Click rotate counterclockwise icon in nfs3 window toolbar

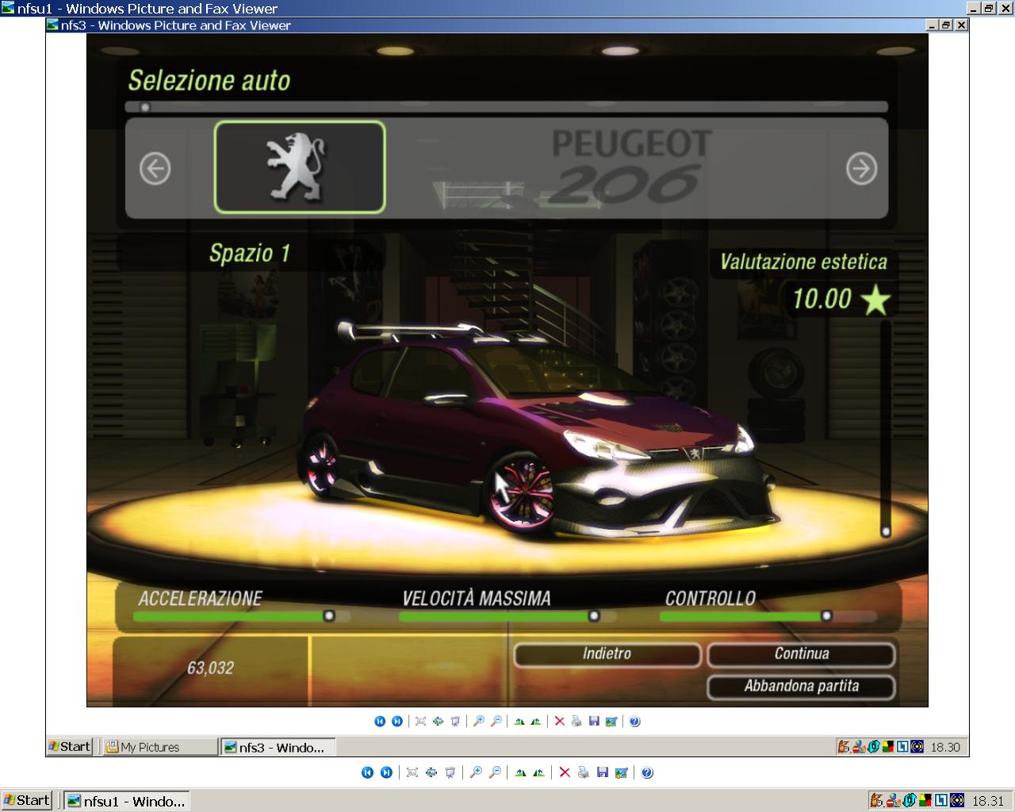tap(536, 721)
